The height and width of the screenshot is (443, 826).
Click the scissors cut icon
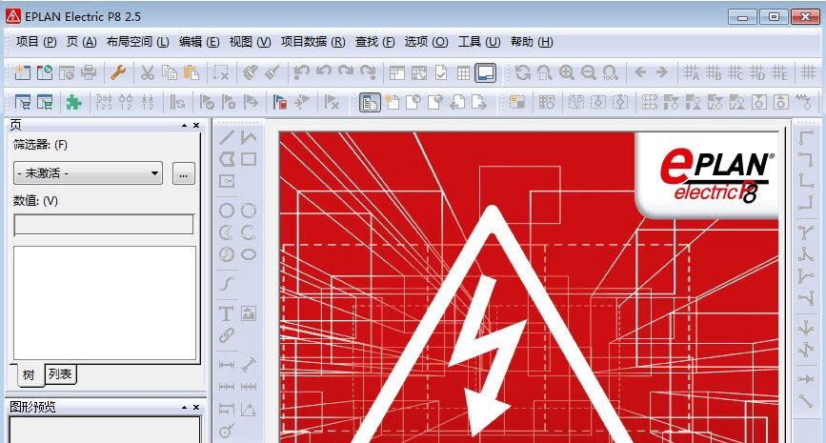147,72
